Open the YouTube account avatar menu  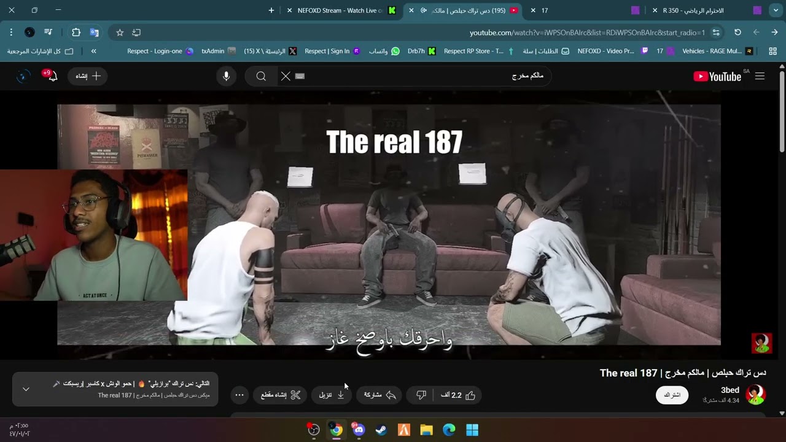tap(23, 76)
